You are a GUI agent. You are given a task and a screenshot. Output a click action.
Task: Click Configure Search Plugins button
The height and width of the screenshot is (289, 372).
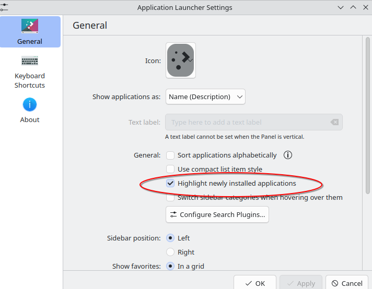click(217, 214)
